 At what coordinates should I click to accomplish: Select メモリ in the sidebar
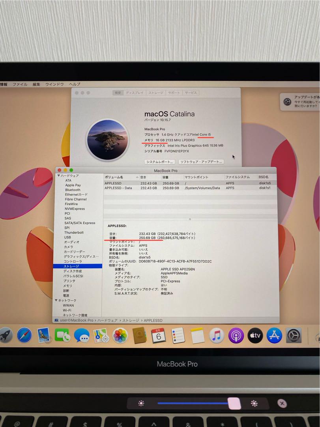pyautogui.click(x=67, y=286)
